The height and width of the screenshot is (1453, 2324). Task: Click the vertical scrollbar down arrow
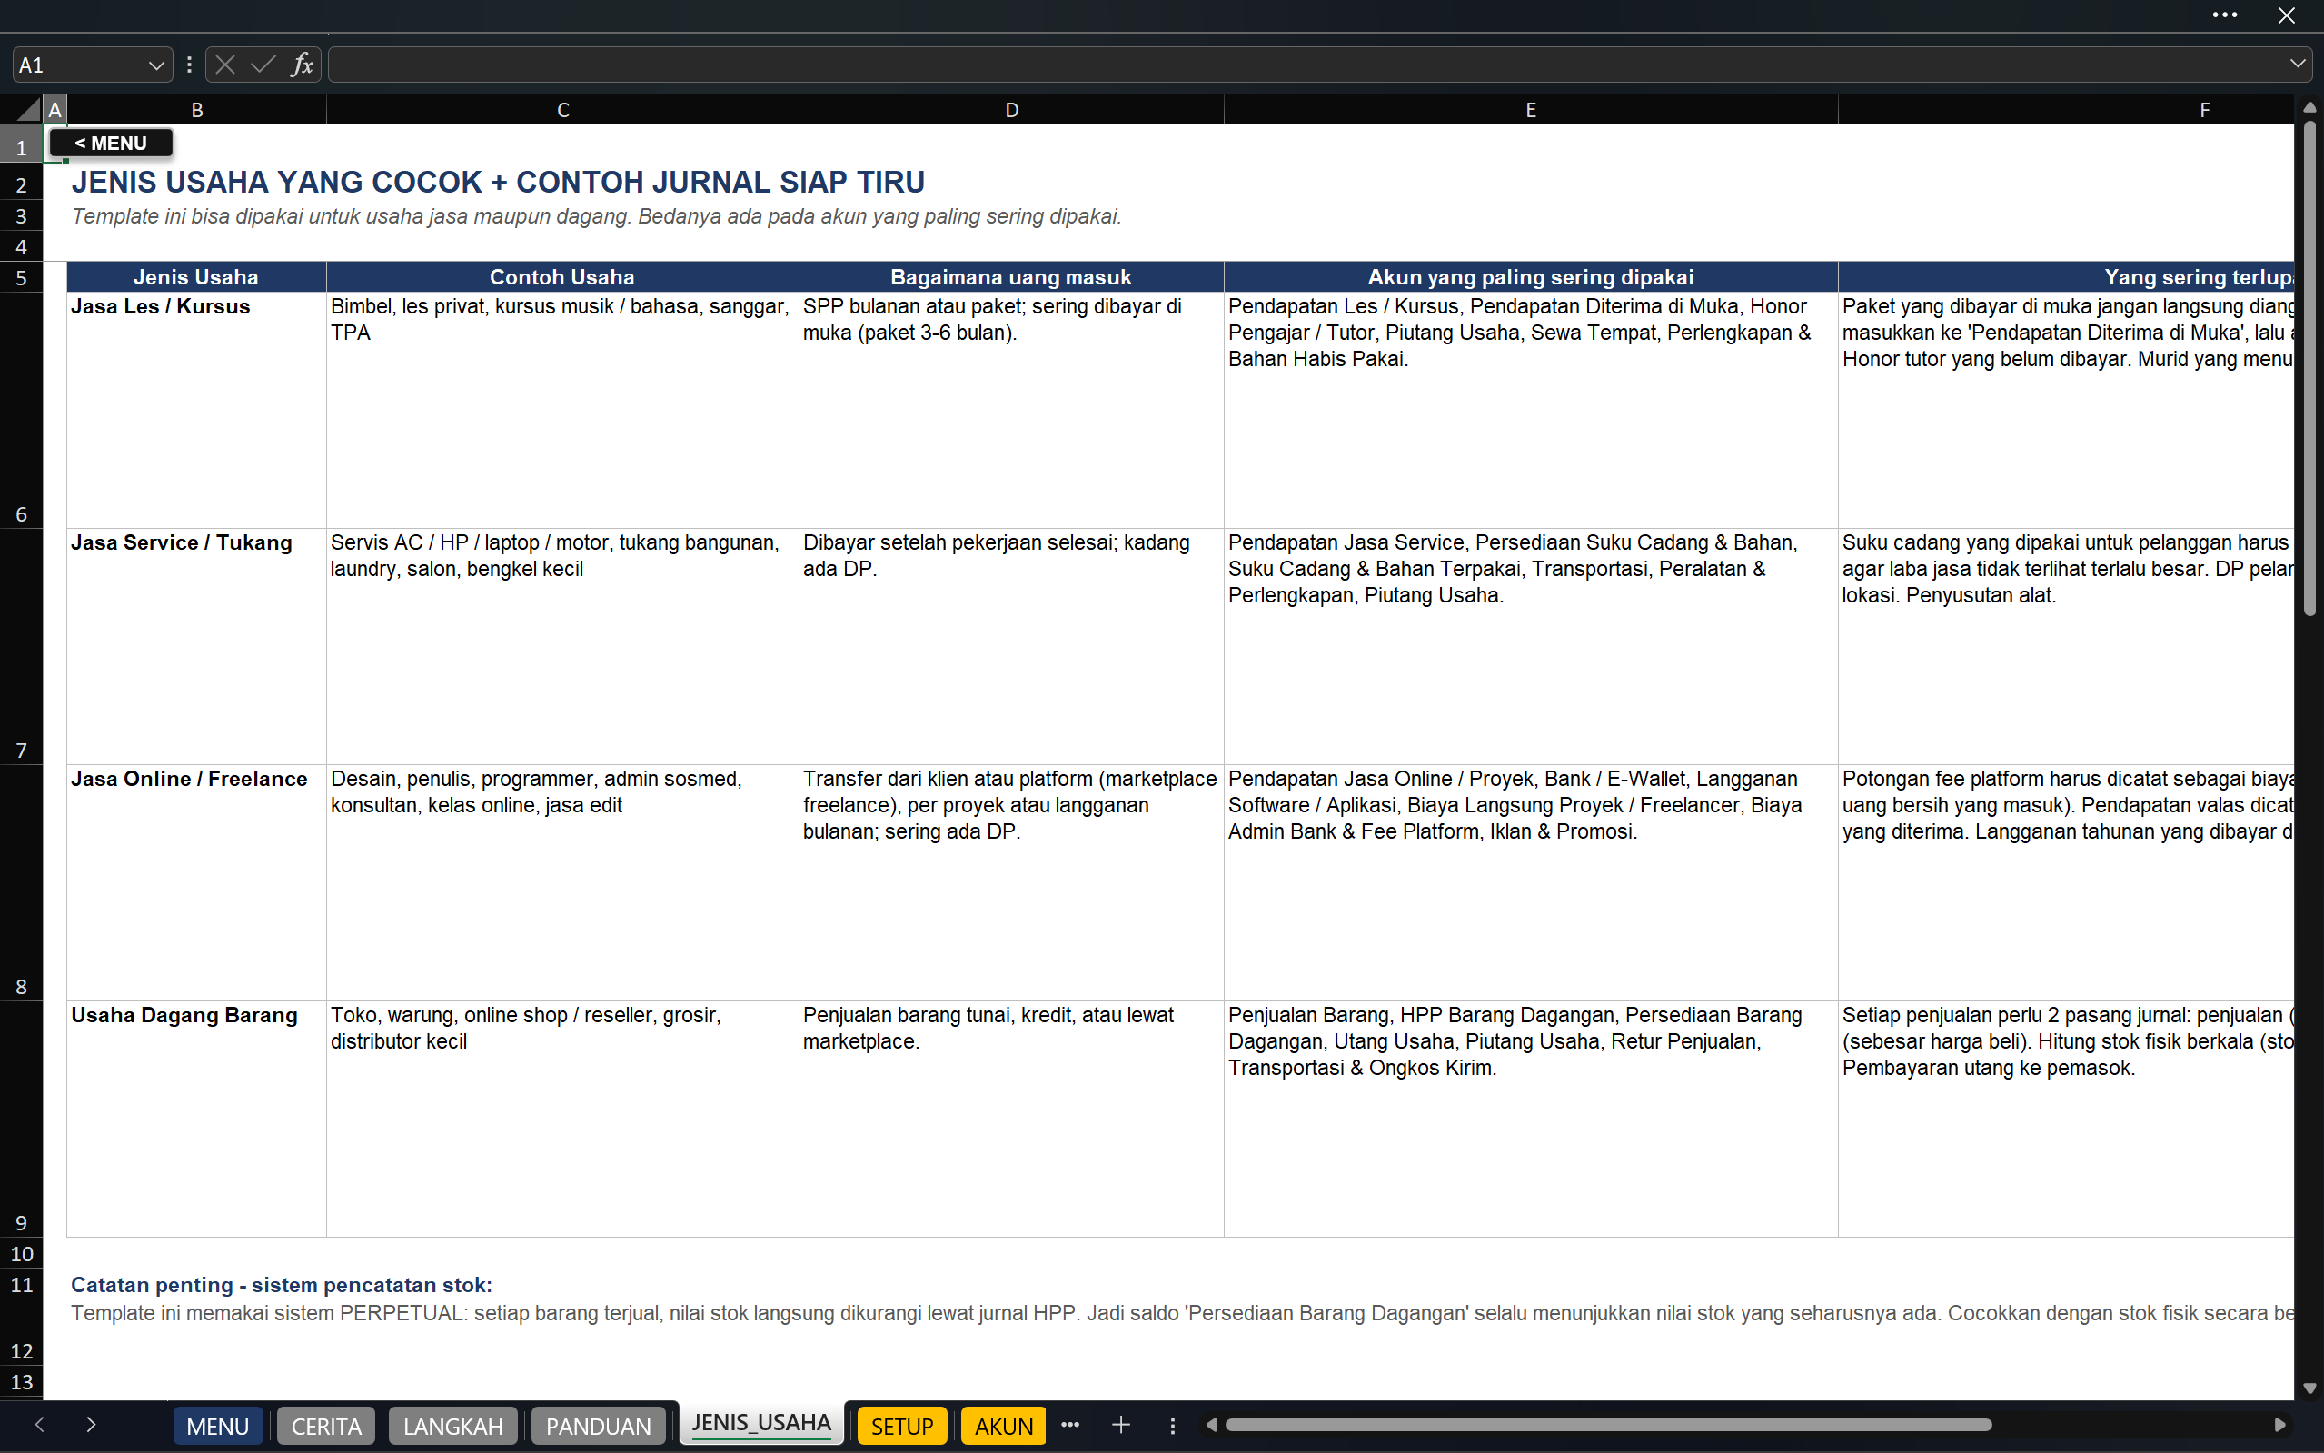pyautogui.click(x=2309, y=1388)
